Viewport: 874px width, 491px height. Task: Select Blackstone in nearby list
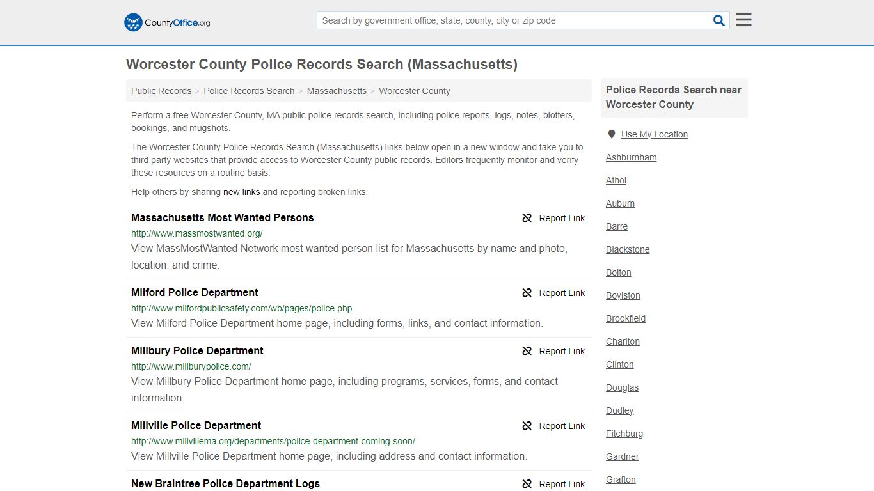coord(628,249)
